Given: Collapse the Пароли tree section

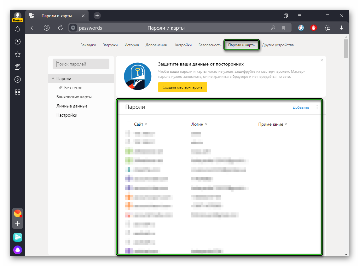Looking at the screenshot, I should 53,78.
